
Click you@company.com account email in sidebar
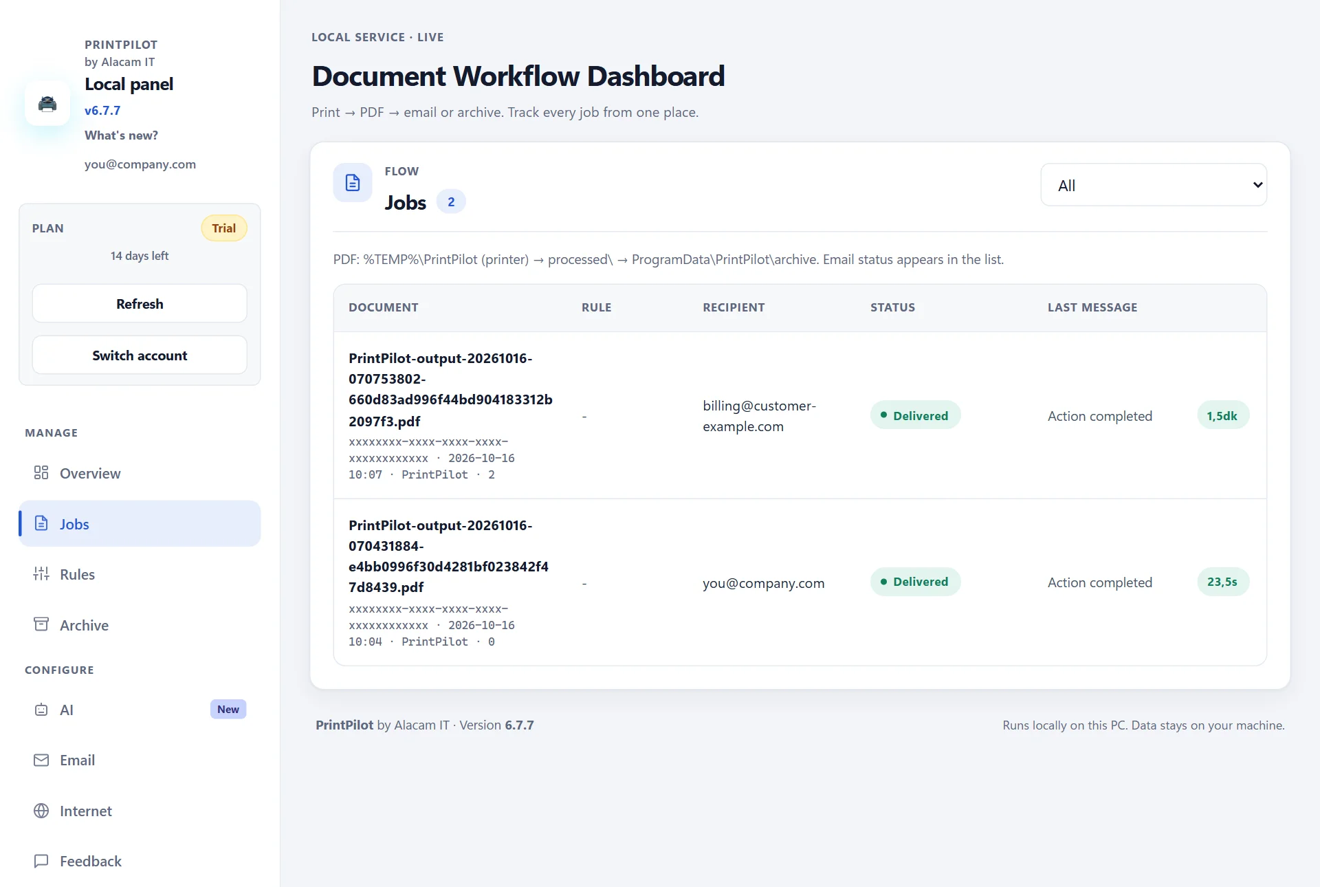point(140,164)
